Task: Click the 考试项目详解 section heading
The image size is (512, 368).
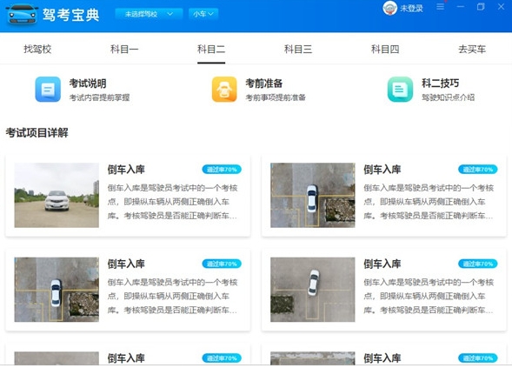Action: coord(37,133)
